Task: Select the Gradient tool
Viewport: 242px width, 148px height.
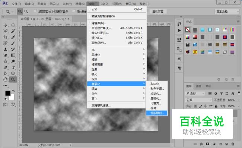Action: coord(13,55)
